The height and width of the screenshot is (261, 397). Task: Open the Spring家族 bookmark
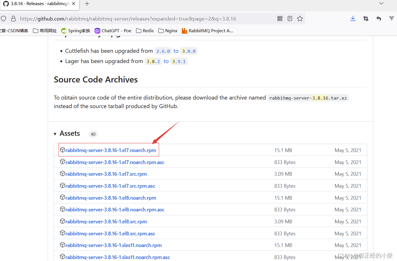(x=76, y=31)
